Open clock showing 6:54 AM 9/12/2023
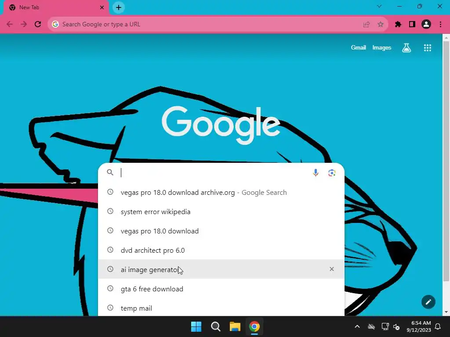This screenshot has height=337, width=450. click(x=419, y=326)
